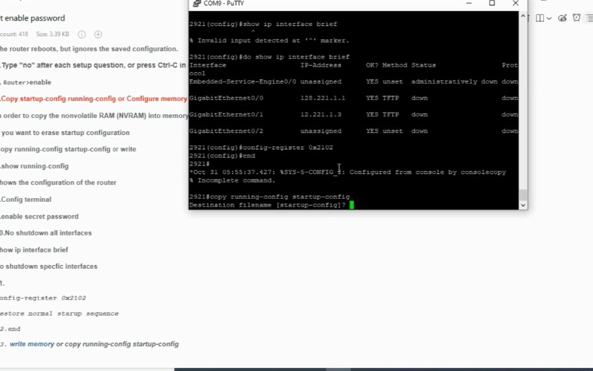Open the lines menu icon at far right

pyautogui.click(x=589, y=18)
